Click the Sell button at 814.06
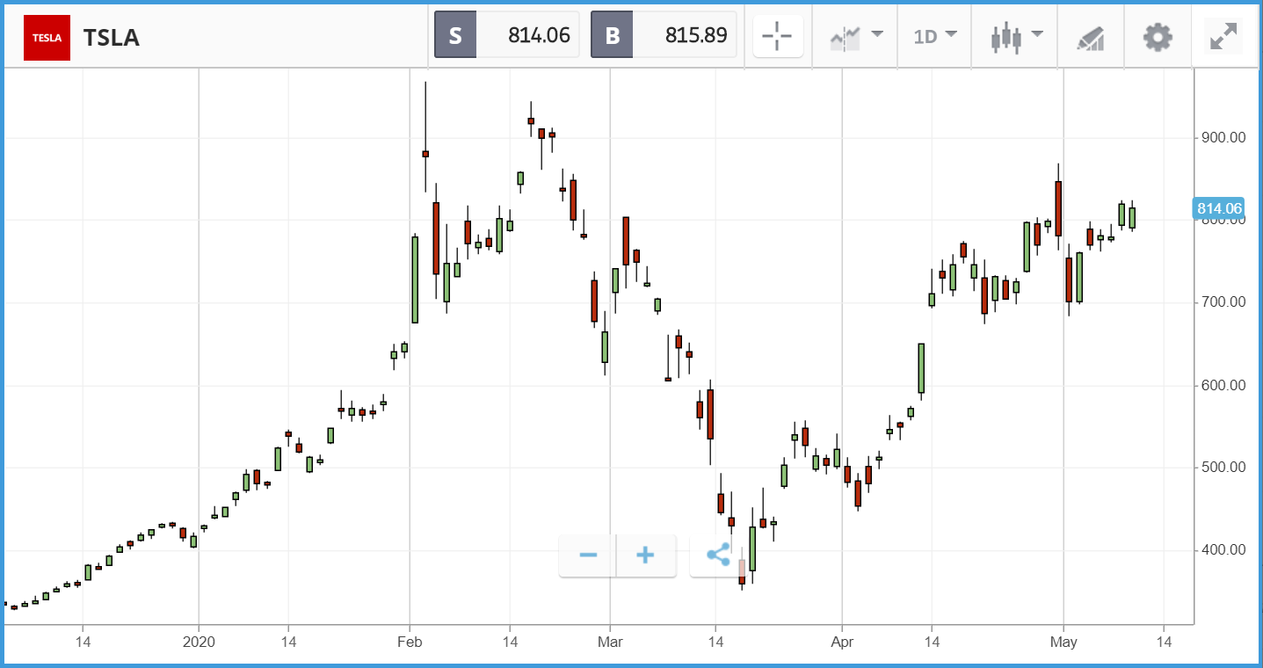 (x=507, y=35)
